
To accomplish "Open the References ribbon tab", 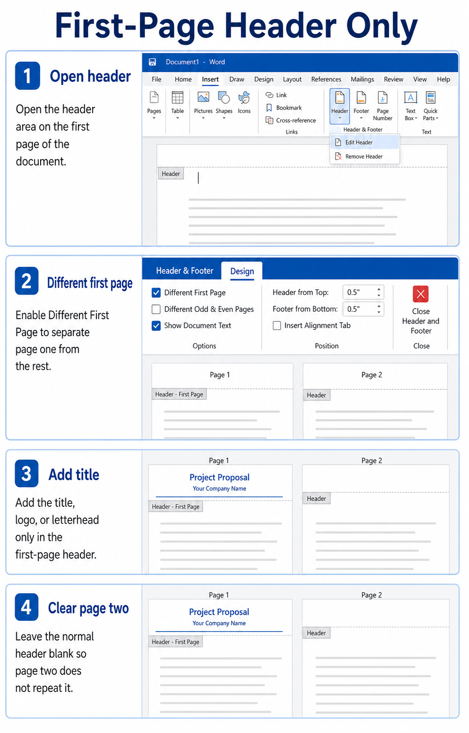I will pyautogui.click(x=326, y=79).
